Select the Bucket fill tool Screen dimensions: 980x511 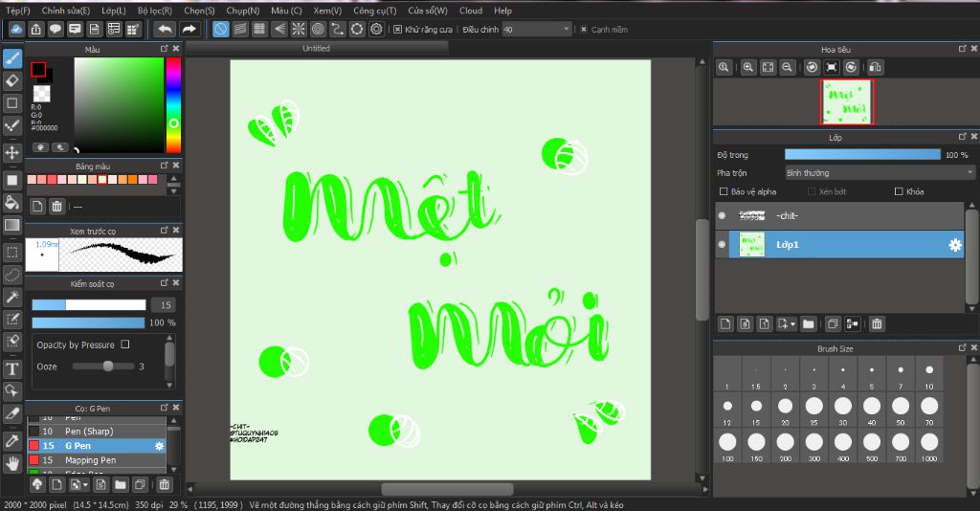pyautogui.click(x=11, y=203)
